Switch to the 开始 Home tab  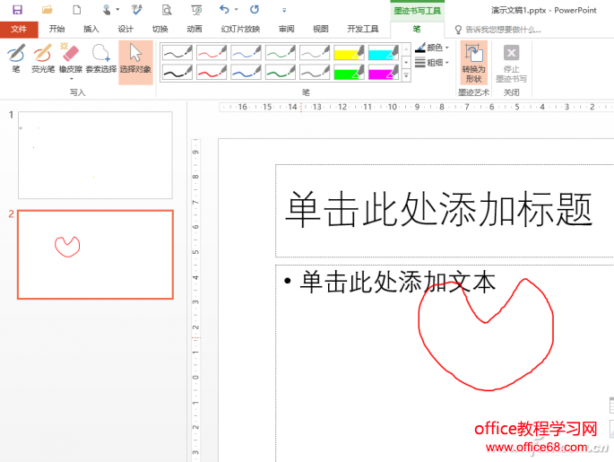click(x=56, y=29)
